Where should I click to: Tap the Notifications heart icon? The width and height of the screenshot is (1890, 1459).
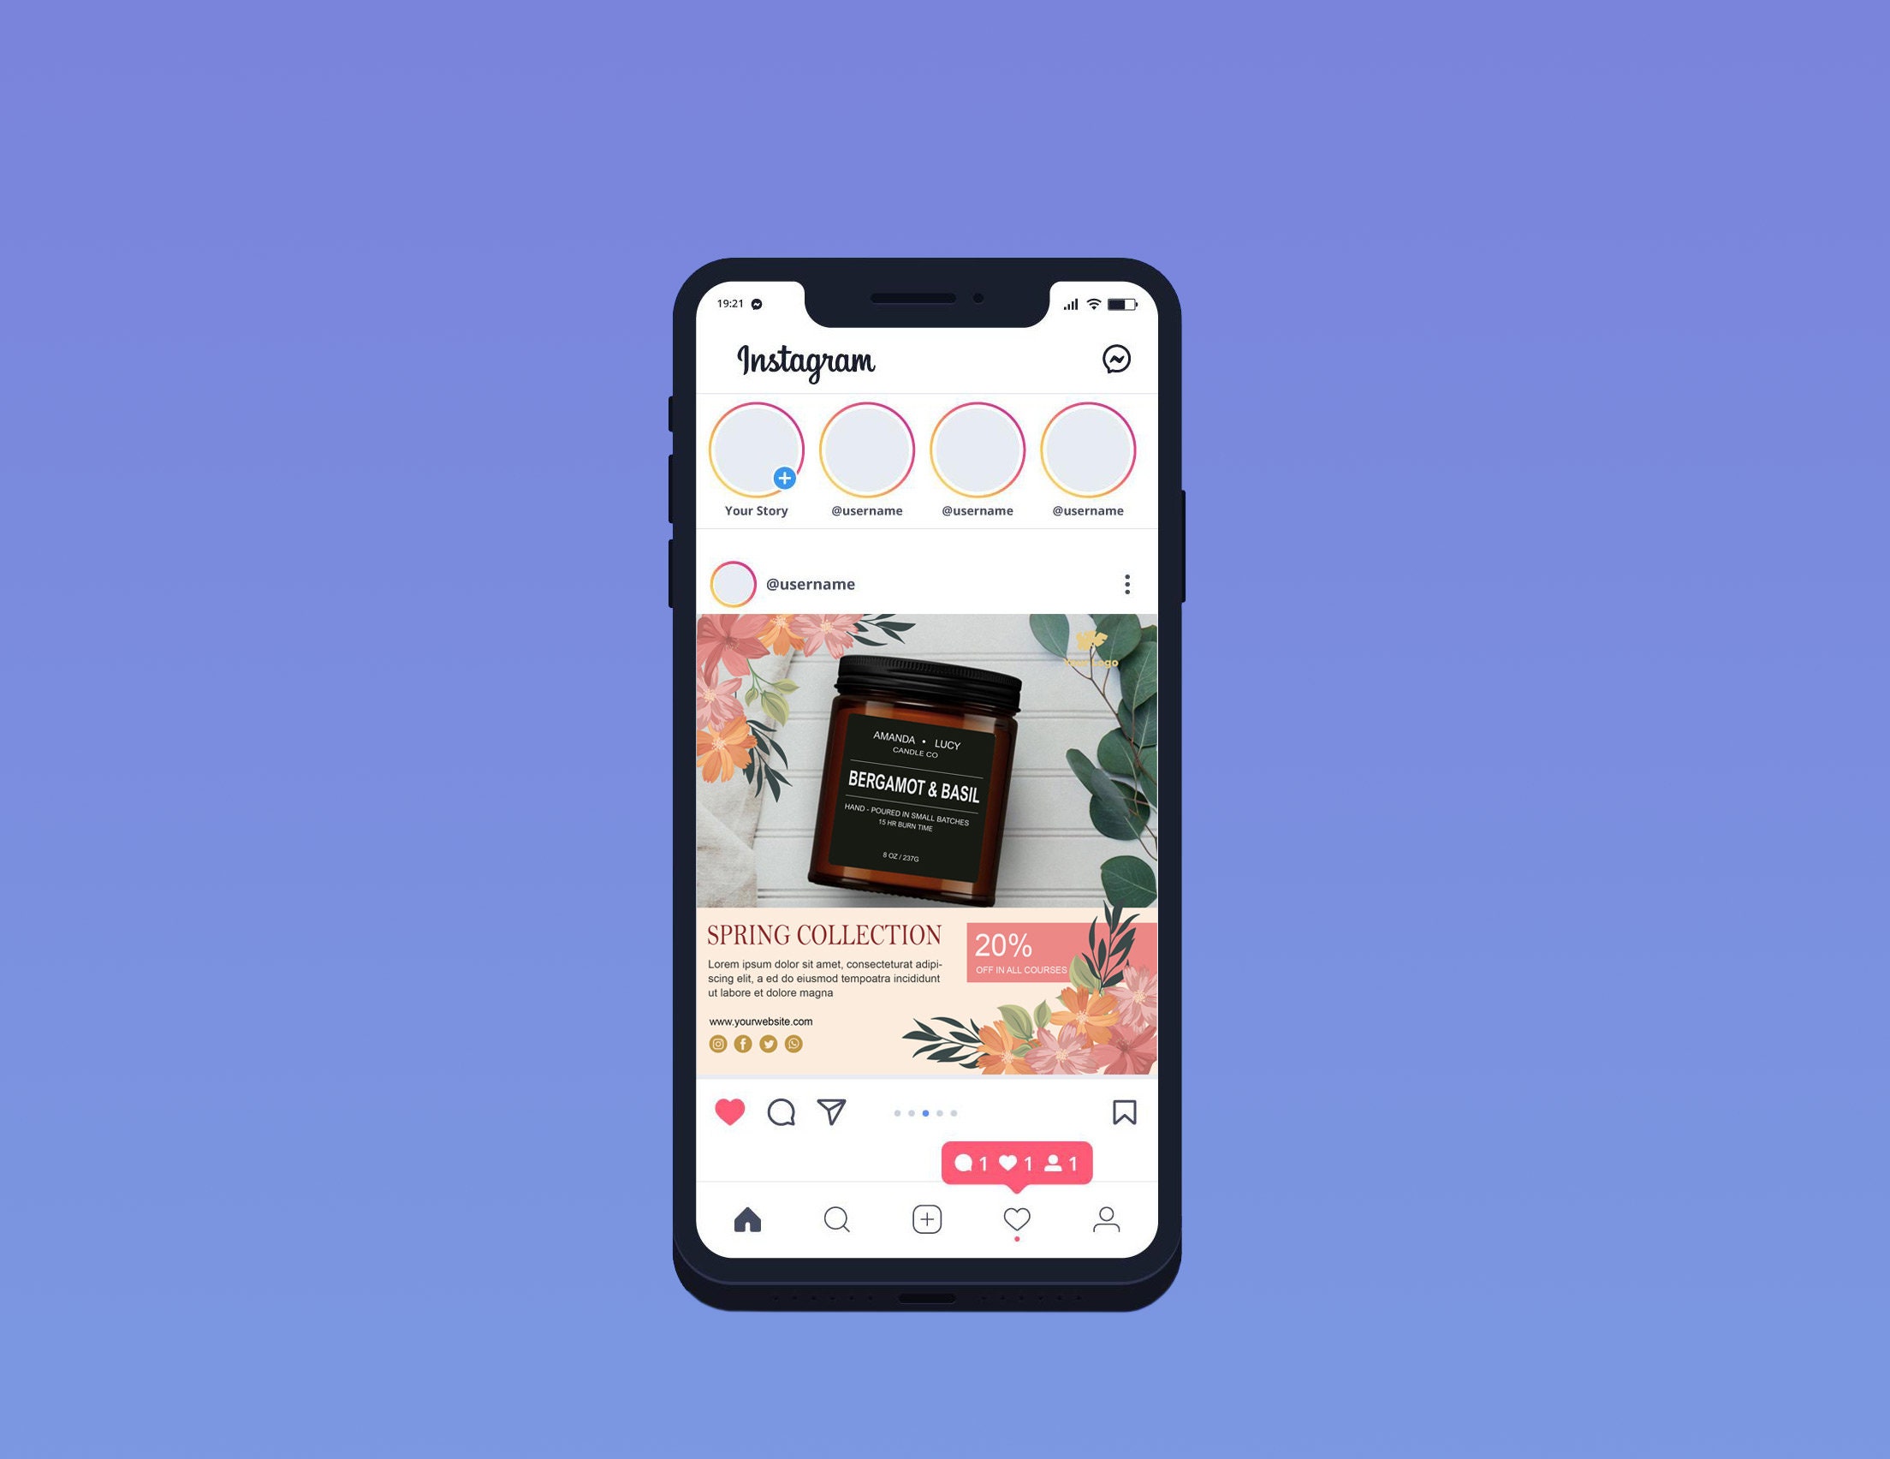point(1015,1218)
